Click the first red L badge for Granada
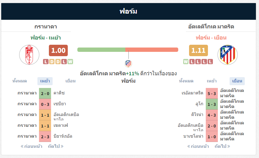Viewport: 259px width, 158px height. pyautogui.click(x=46, y=61)
